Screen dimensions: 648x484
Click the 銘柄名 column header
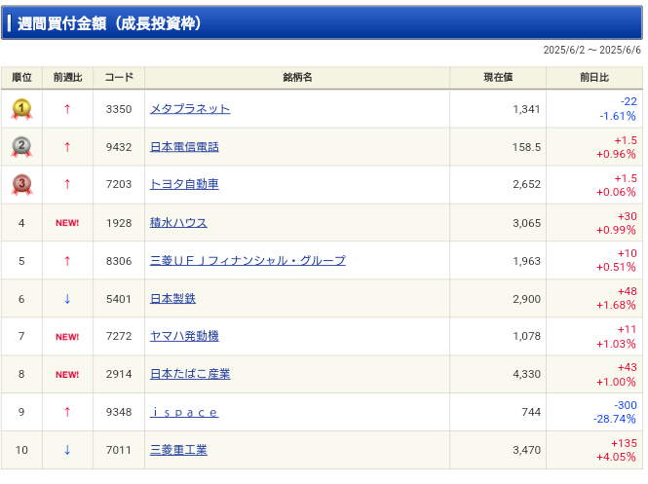coord(297,77)
